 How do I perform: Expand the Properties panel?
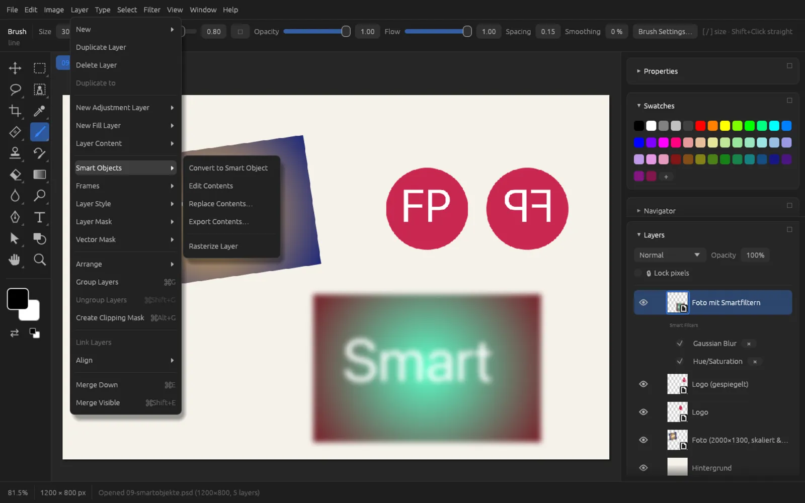(x=638, y=71)
